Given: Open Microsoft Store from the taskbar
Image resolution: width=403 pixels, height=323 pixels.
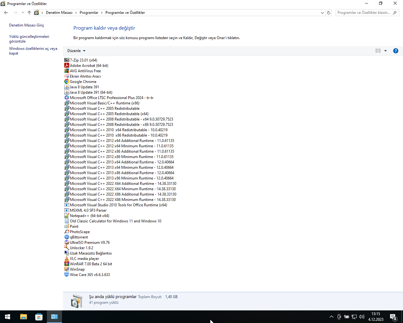Looking at the screenshot, I should click(39, 317).
